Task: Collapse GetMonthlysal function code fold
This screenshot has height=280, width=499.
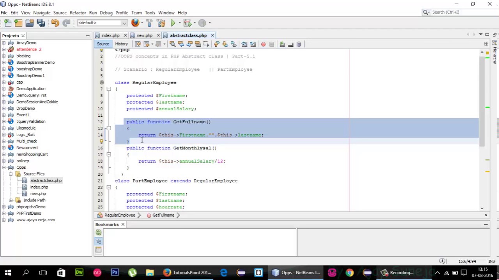Action: point(109,154)
